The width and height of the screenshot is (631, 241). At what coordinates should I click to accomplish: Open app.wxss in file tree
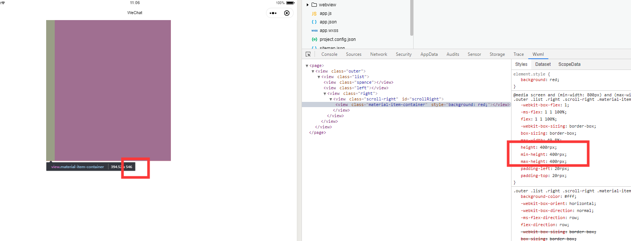coord(329,30)
